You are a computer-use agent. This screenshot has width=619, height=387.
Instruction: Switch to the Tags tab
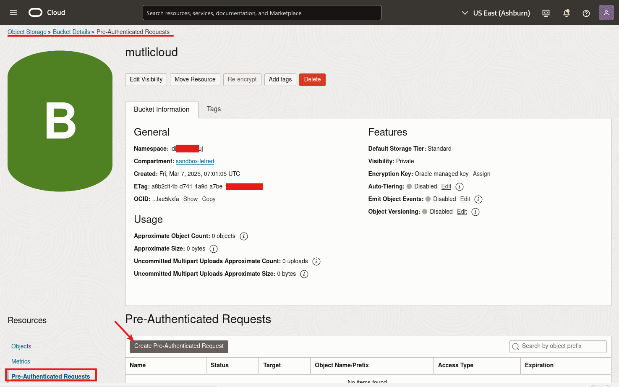point(214,109)
